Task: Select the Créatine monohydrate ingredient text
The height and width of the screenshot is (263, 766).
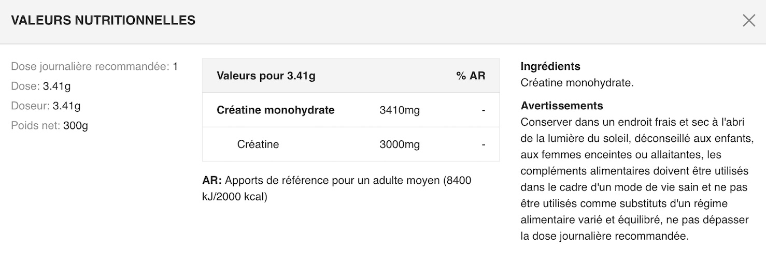Action: pos(577,83)
